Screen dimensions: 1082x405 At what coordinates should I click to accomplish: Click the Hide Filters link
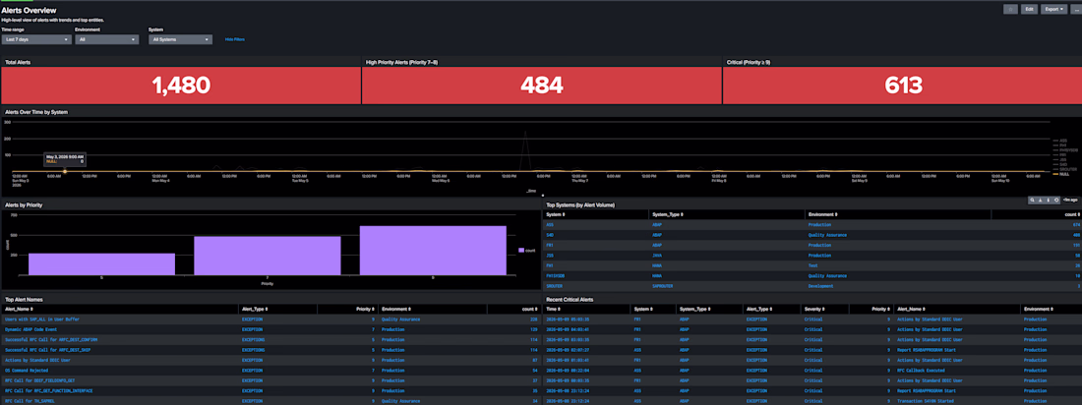pyautogui.click(x=235, y=39)
